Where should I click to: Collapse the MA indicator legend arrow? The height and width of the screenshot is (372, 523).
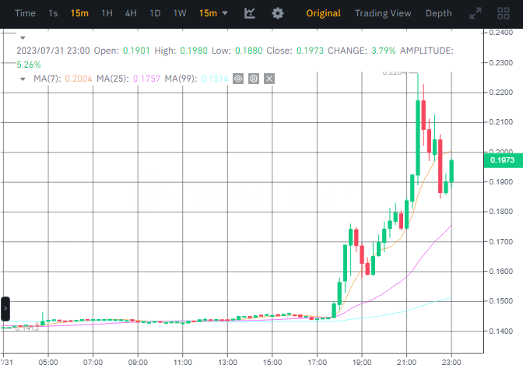[23, 79]
